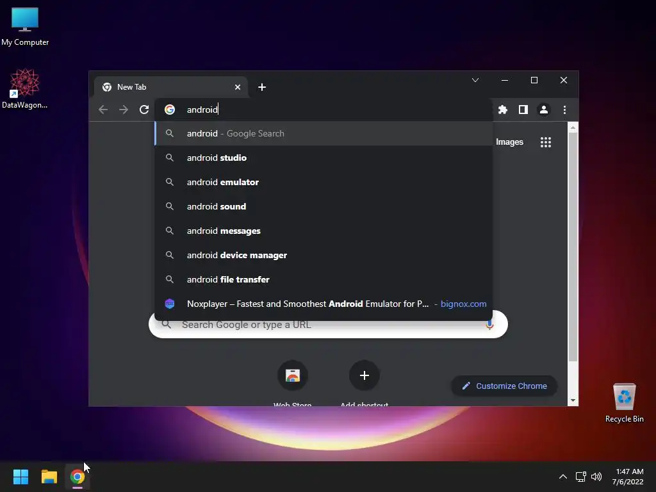
Task: Click the voice search microphone icon
Action: coord(489,325)
